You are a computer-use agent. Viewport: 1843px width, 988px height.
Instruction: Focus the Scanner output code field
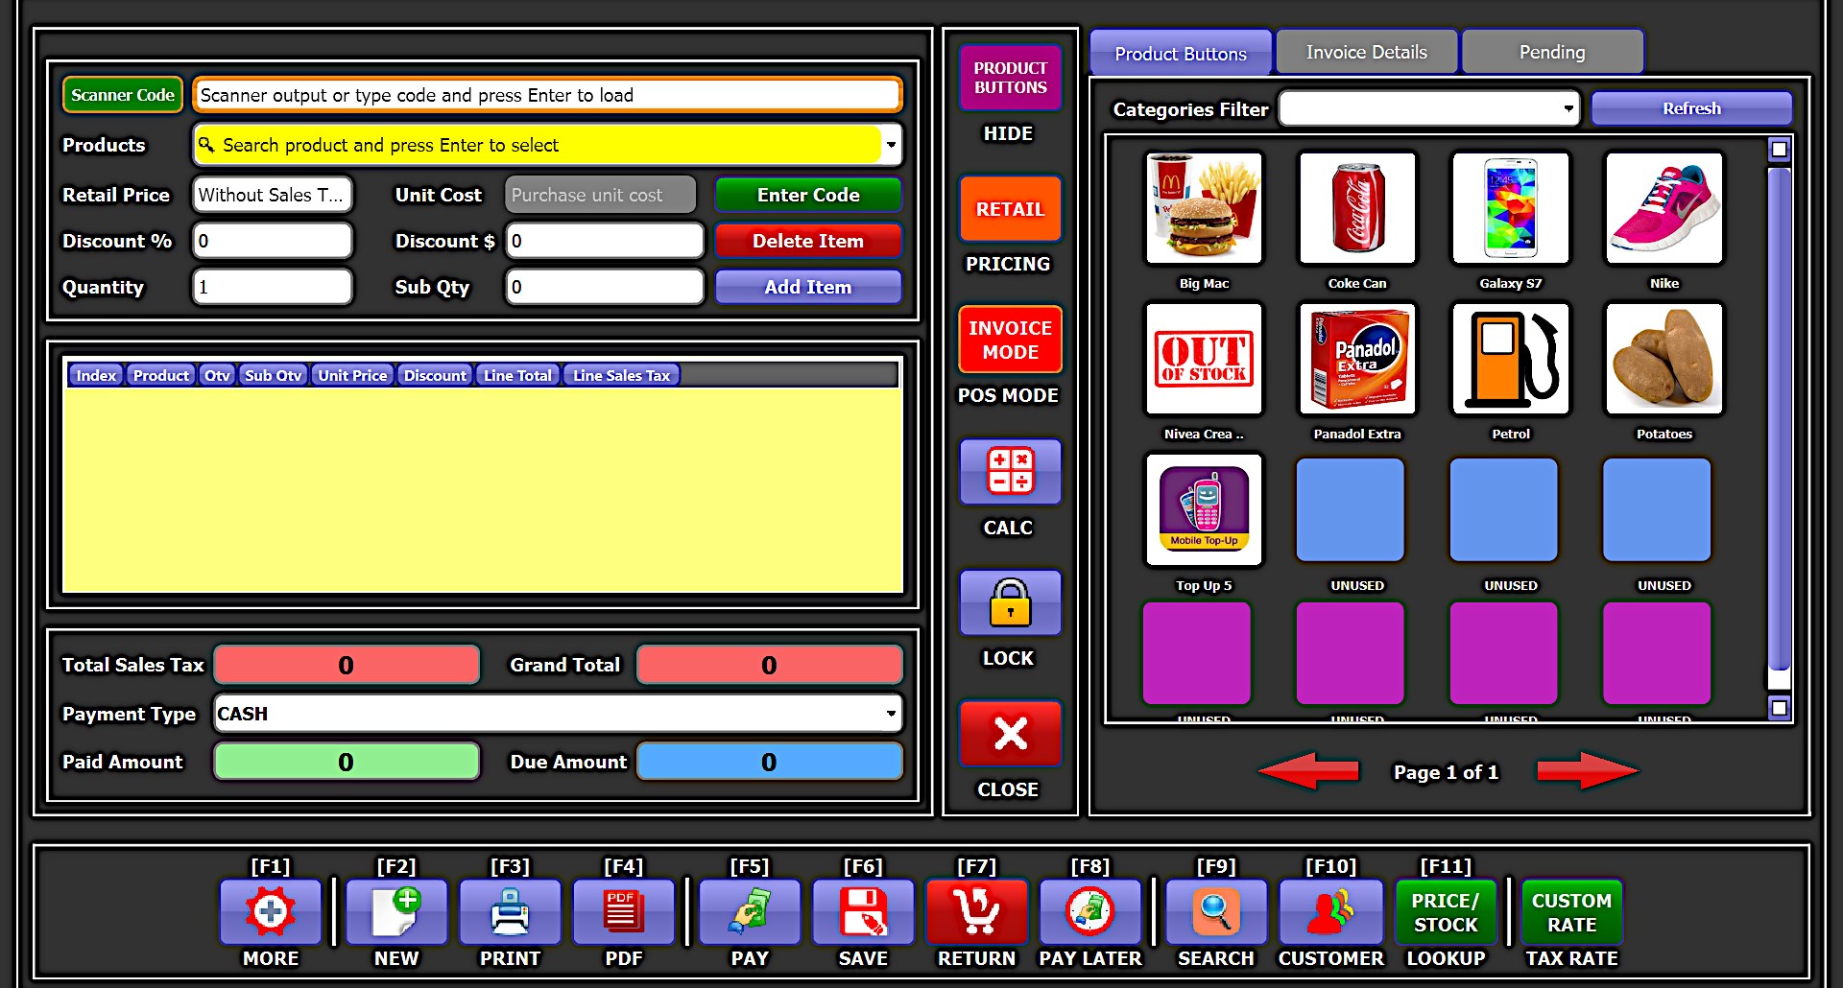click(x=547, y=95)
